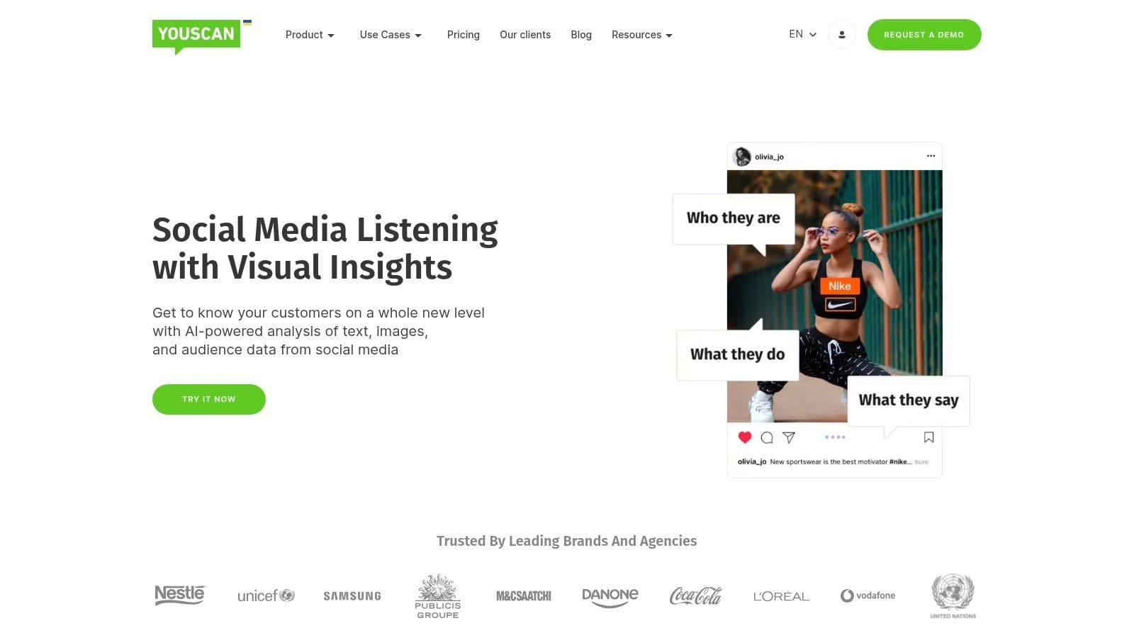Save the post using the bookmark icon
The width and height of the screenshot is (1134, 638).
(929, 437)
